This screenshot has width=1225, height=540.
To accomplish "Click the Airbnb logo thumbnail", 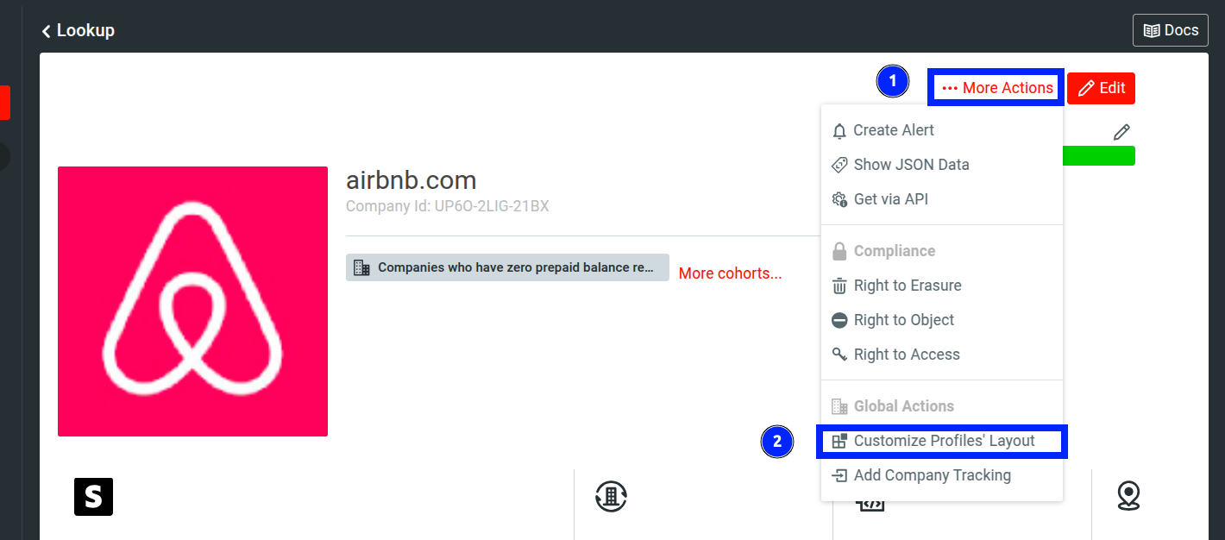I will tap(192, 301).
